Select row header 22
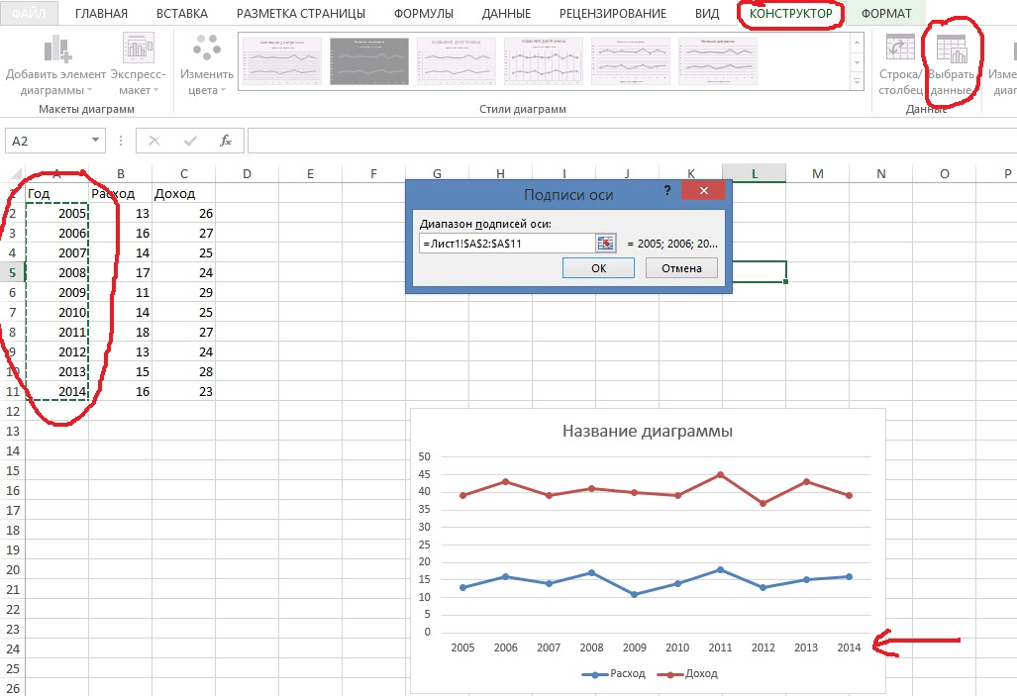1017x696 pixels. [12, 609]
